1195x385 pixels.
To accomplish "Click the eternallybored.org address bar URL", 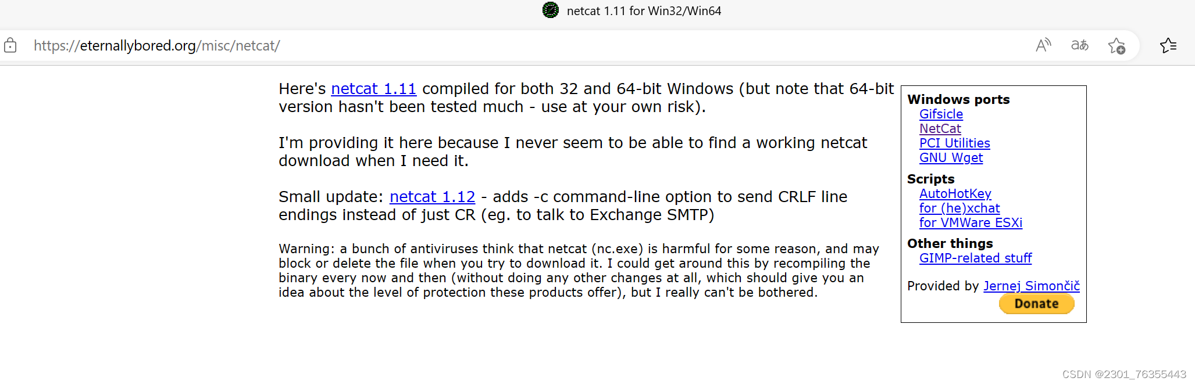I will (x=157, y=45).
